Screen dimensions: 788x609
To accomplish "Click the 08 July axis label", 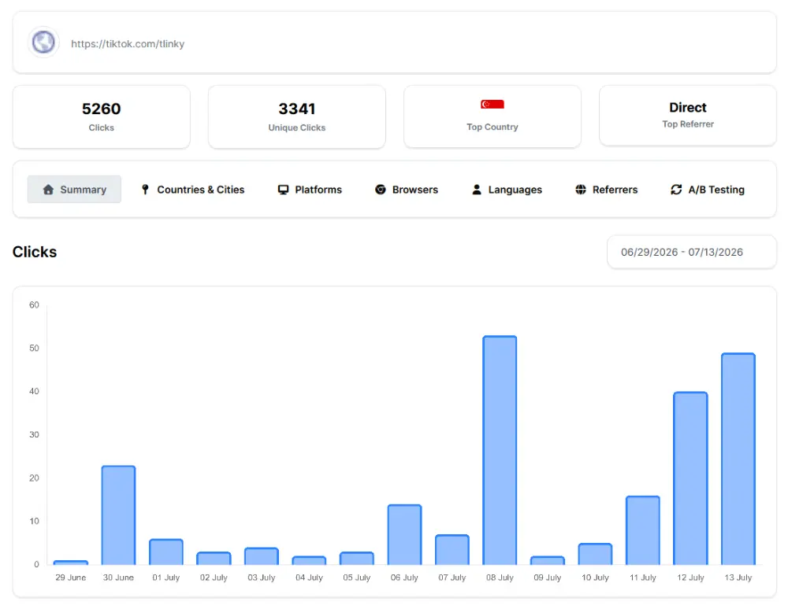I will point(500,578).
